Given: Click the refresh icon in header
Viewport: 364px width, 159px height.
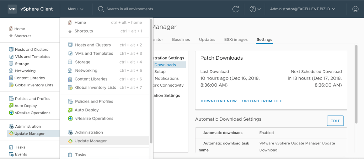Looking at the screenshot, I should pyautogui.click(x=236, y=9).
